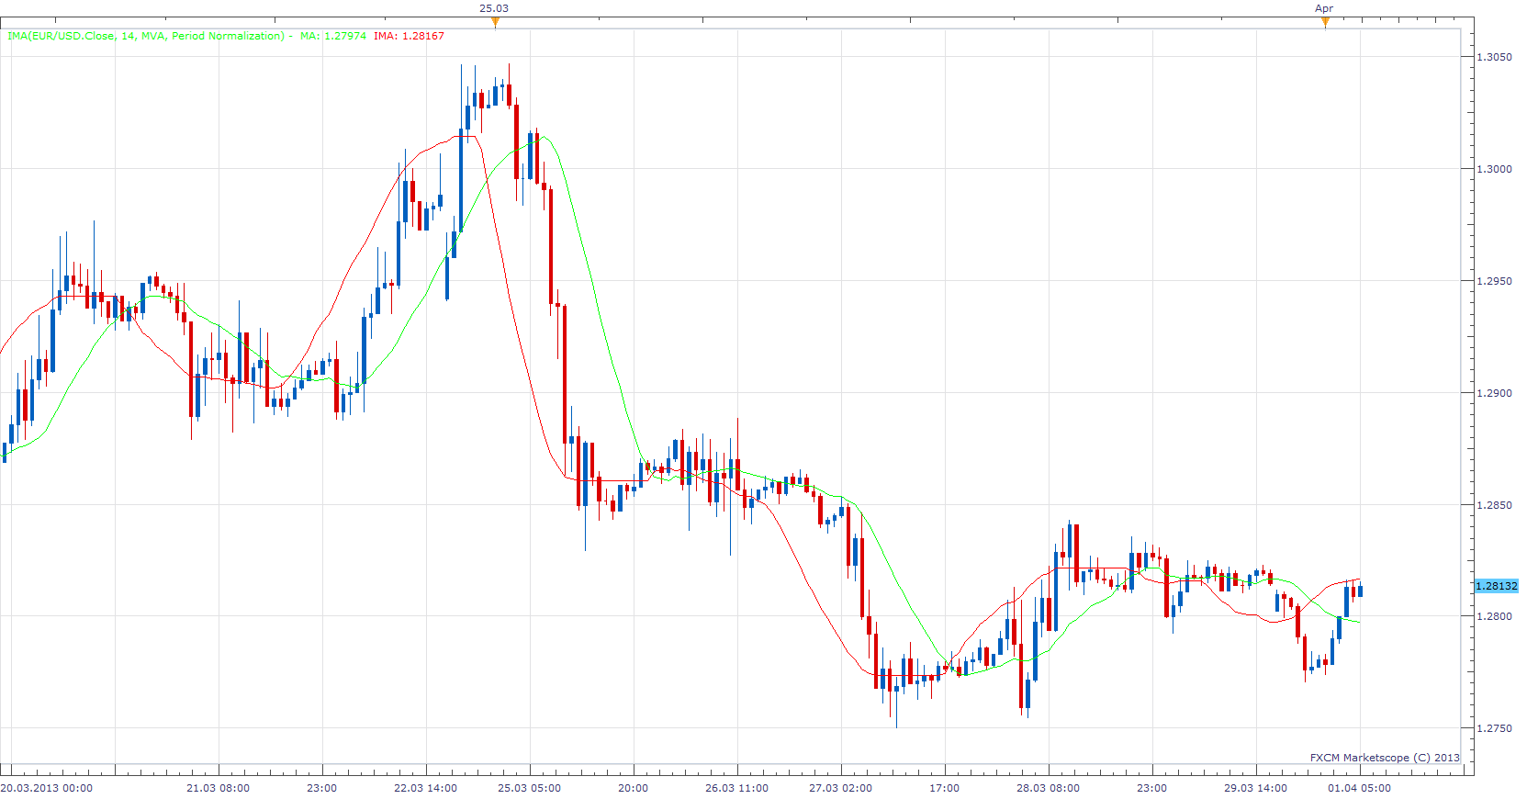Screen dimensions: 1527x799
Task: Click the 21.03 08:00 time label
Action: click(218, 788)
